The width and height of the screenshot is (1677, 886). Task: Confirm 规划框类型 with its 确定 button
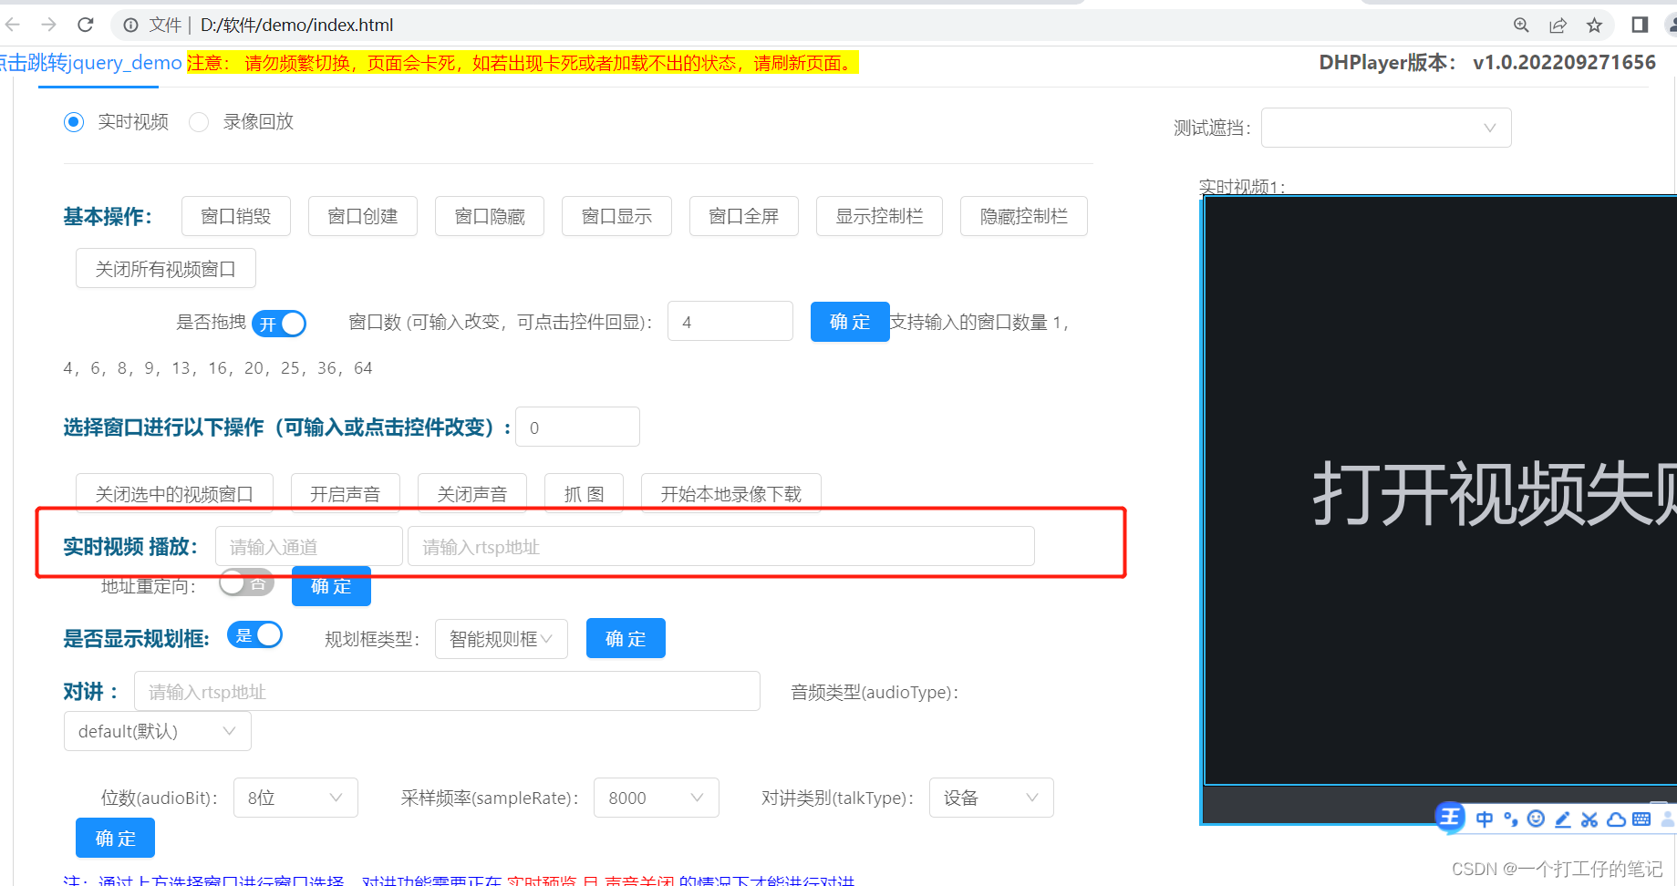pos(626,638)
